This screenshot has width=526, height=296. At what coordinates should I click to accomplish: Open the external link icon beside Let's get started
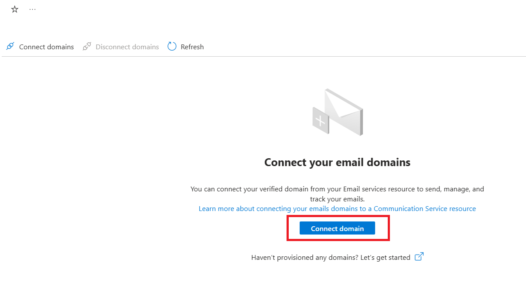[419, 257]
